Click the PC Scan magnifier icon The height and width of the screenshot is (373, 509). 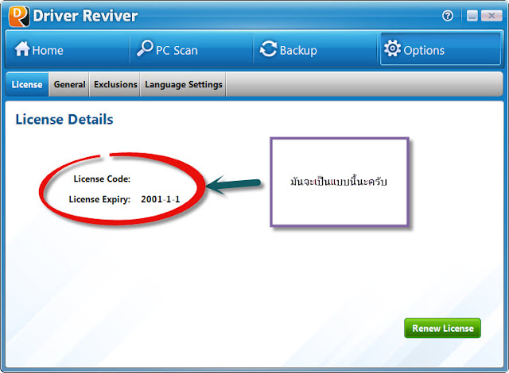pyautogui.click(x=145, y=48)
